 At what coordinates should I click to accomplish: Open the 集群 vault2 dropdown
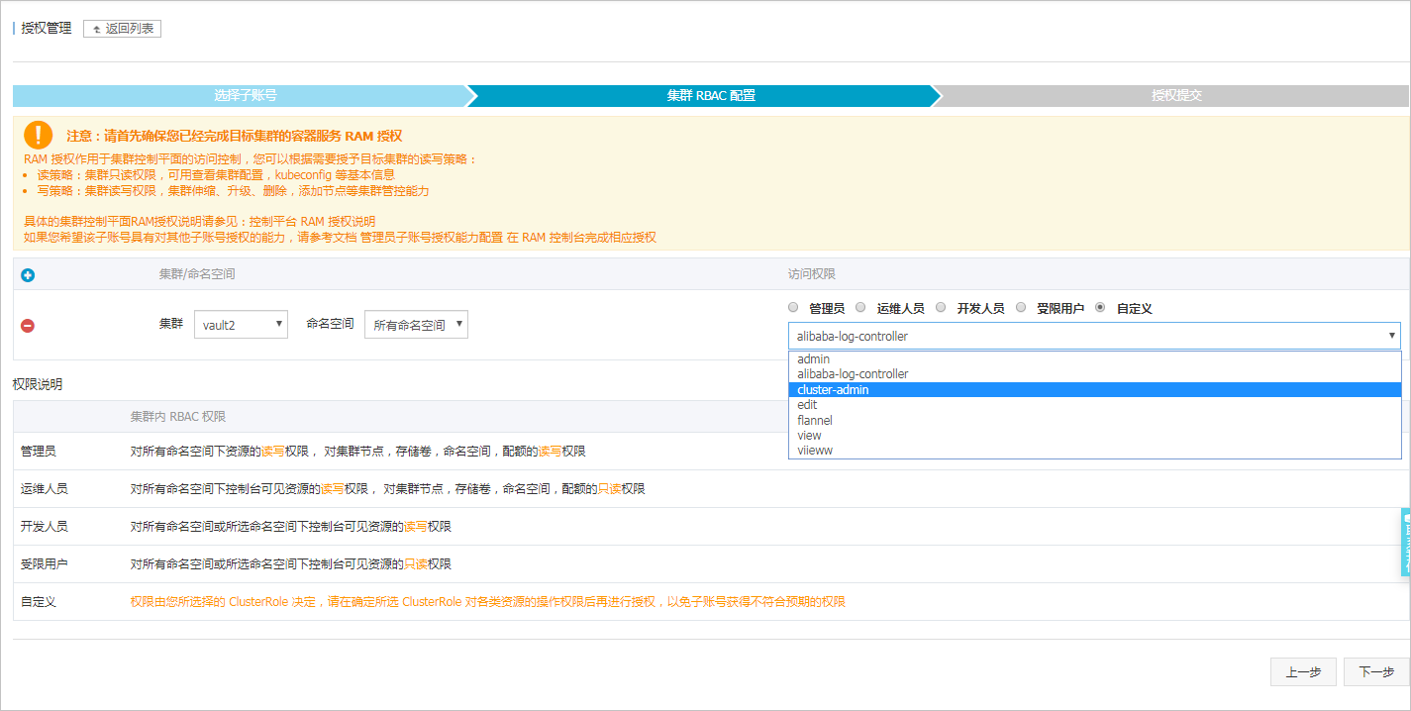click(241, 324)
